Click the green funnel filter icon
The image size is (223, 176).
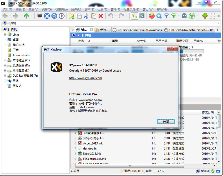pos(174,16)
